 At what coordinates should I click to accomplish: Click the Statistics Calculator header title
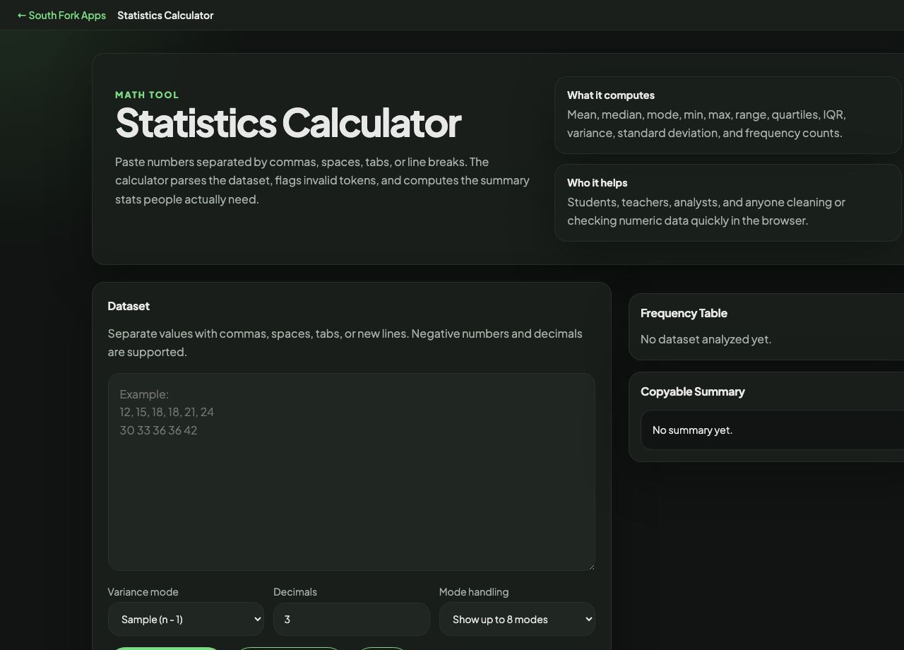(x=165, y=15)
